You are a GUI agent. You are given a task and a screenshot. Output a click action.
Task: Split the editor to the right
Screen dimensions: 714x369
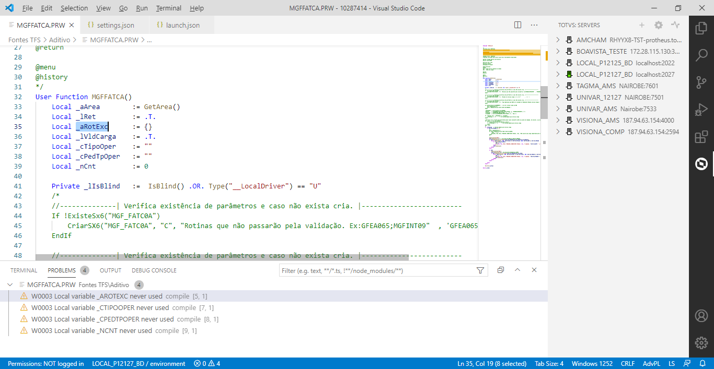pyautogui.click(x=517, y=25)
